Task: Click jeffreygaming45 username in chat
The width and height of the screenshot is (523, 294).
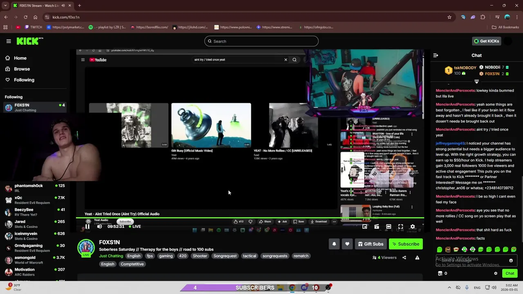Action: point(450,143)
